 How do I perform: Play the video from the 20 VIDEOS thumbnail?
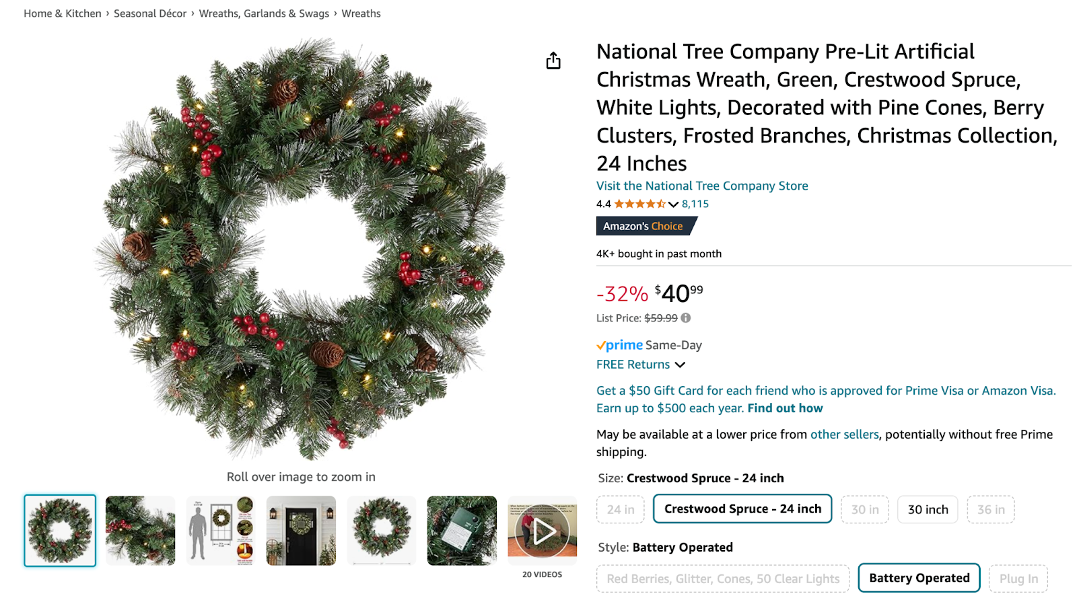click(543, 530)
